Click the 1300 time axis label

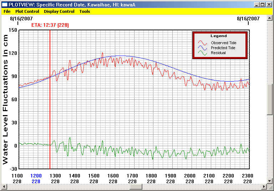coord(55,176)
